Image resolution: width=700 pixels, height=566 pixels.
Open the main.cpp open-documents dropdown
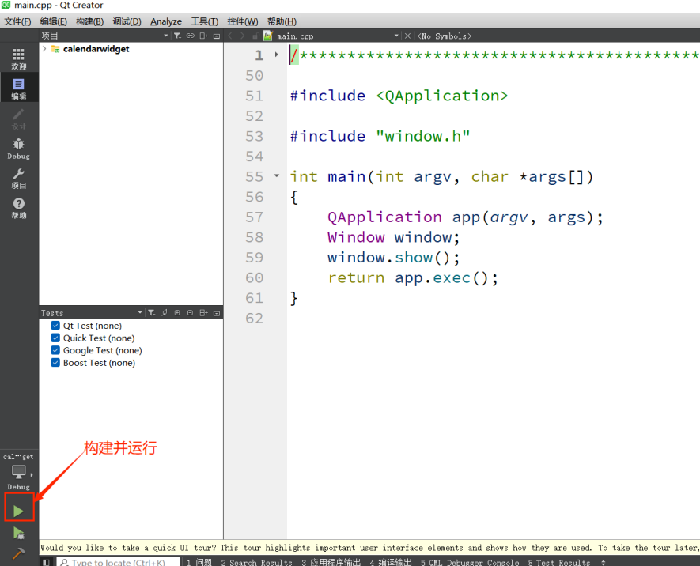tap(396, 36)
